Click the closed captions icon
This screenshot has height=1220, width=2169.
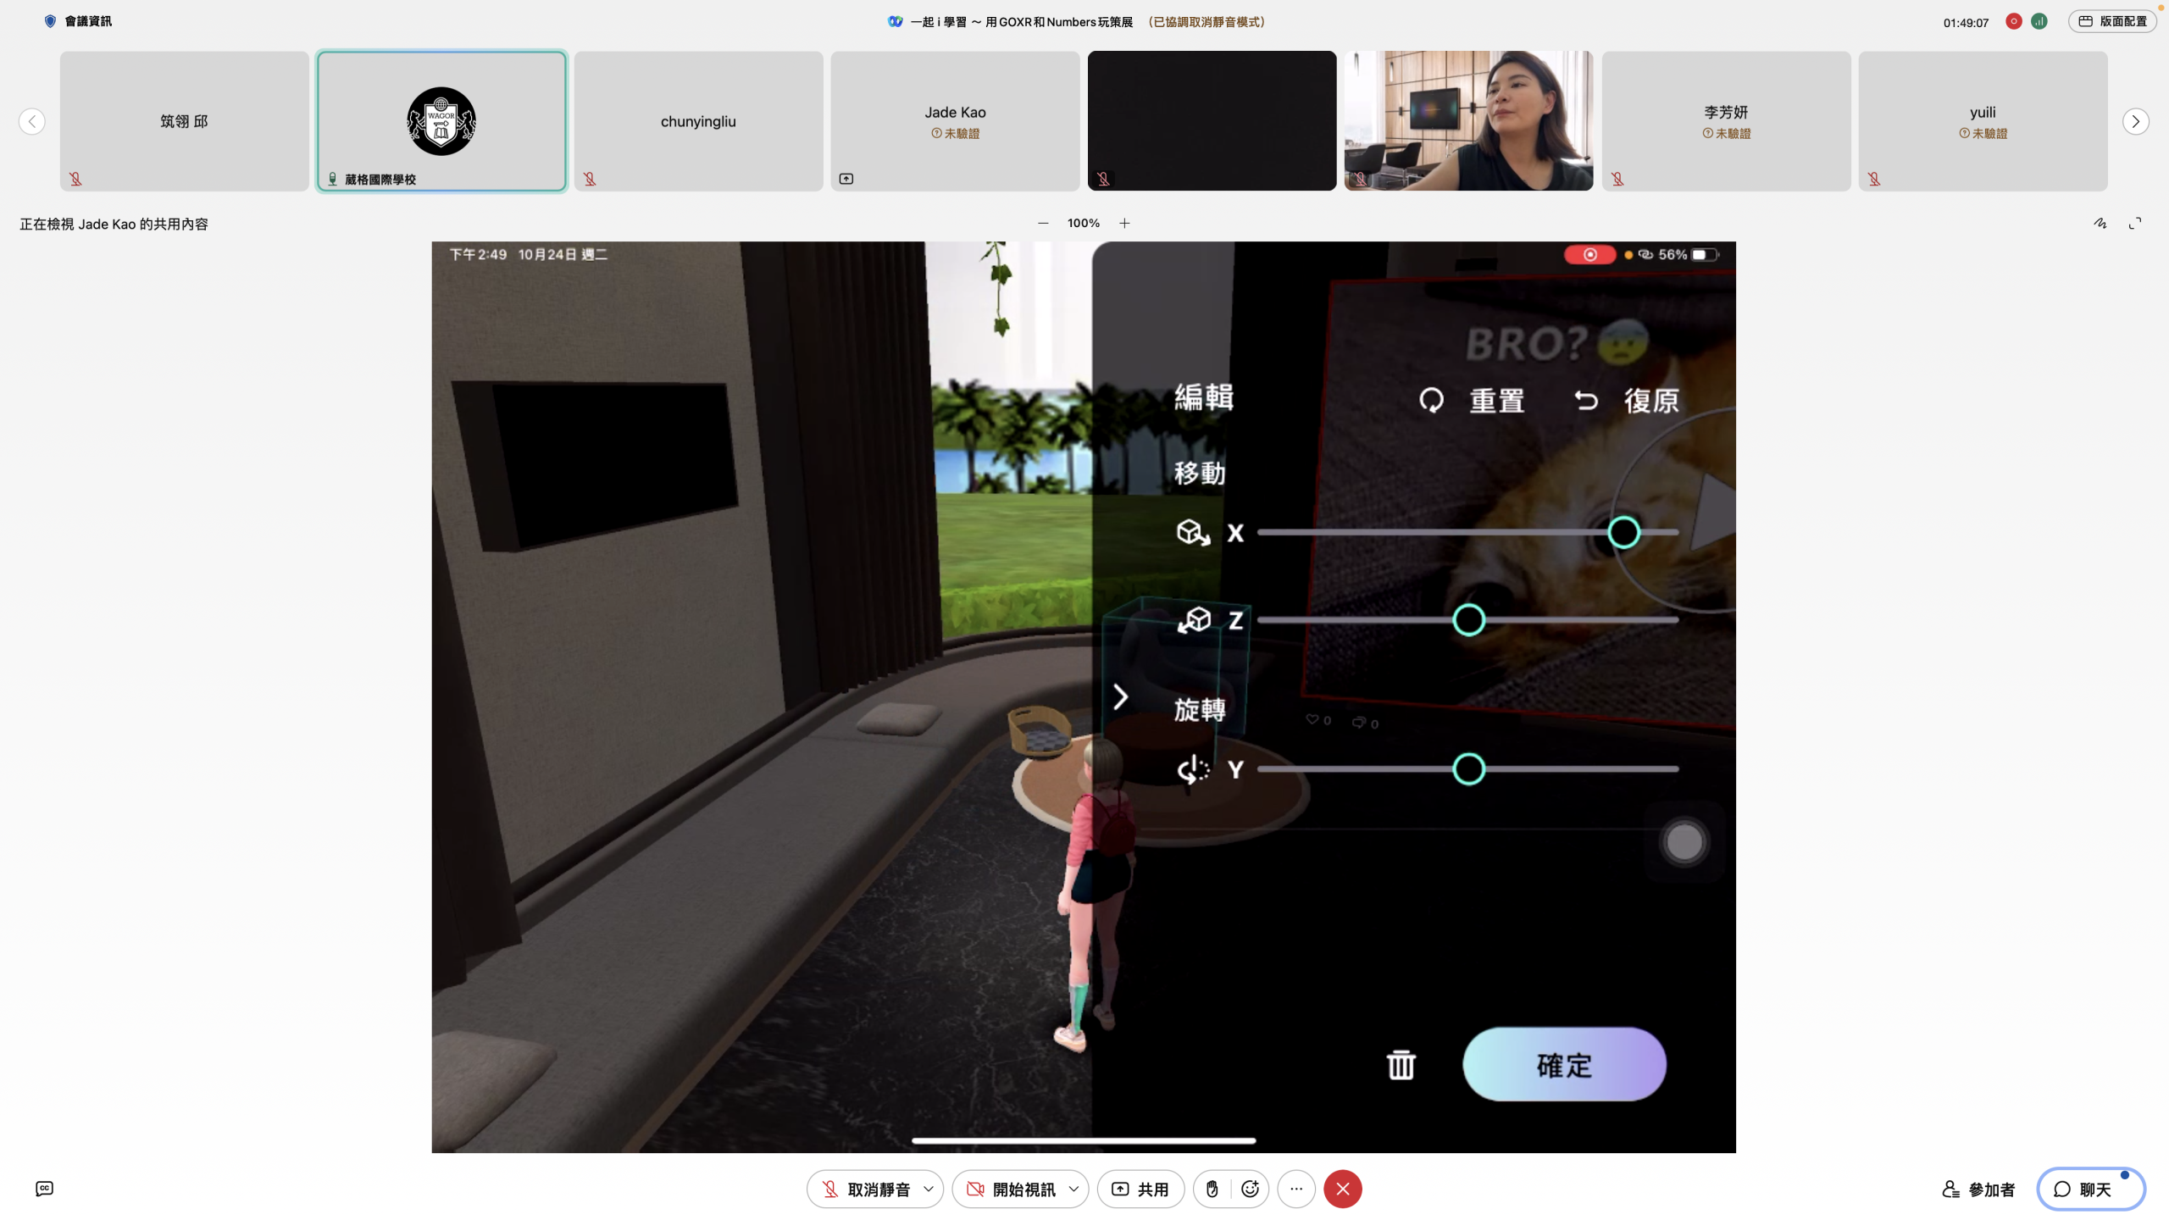click(45, 1189)
